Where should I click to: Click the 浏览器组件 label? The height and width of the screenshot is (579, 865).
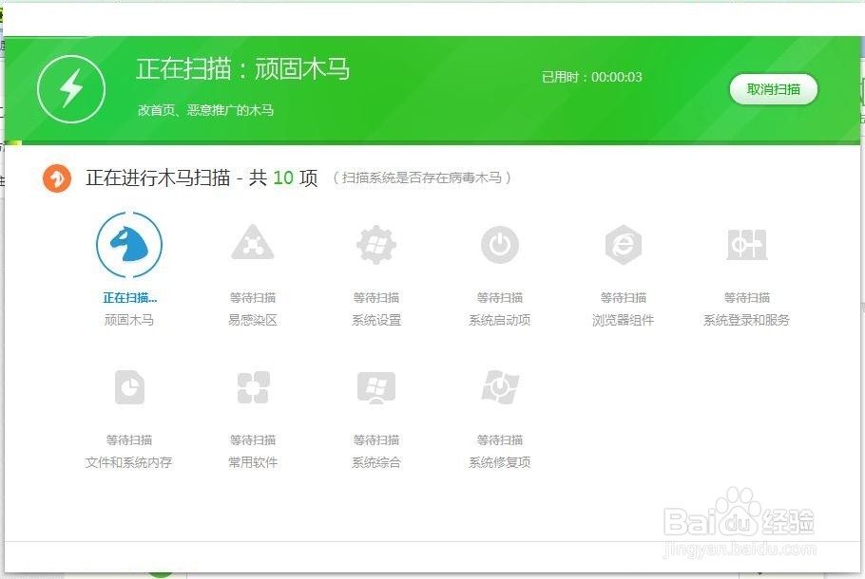click(x=624, y=320)
